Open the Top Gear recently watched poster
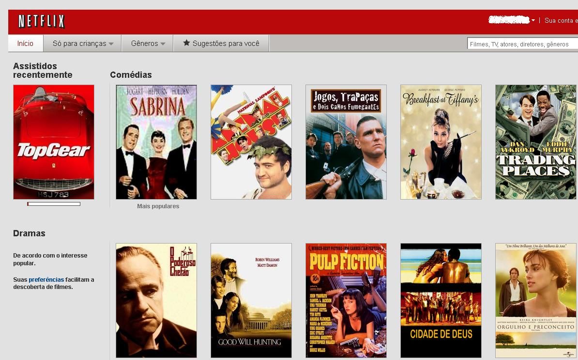Viewport: 578px width, 360px height. 54,142
